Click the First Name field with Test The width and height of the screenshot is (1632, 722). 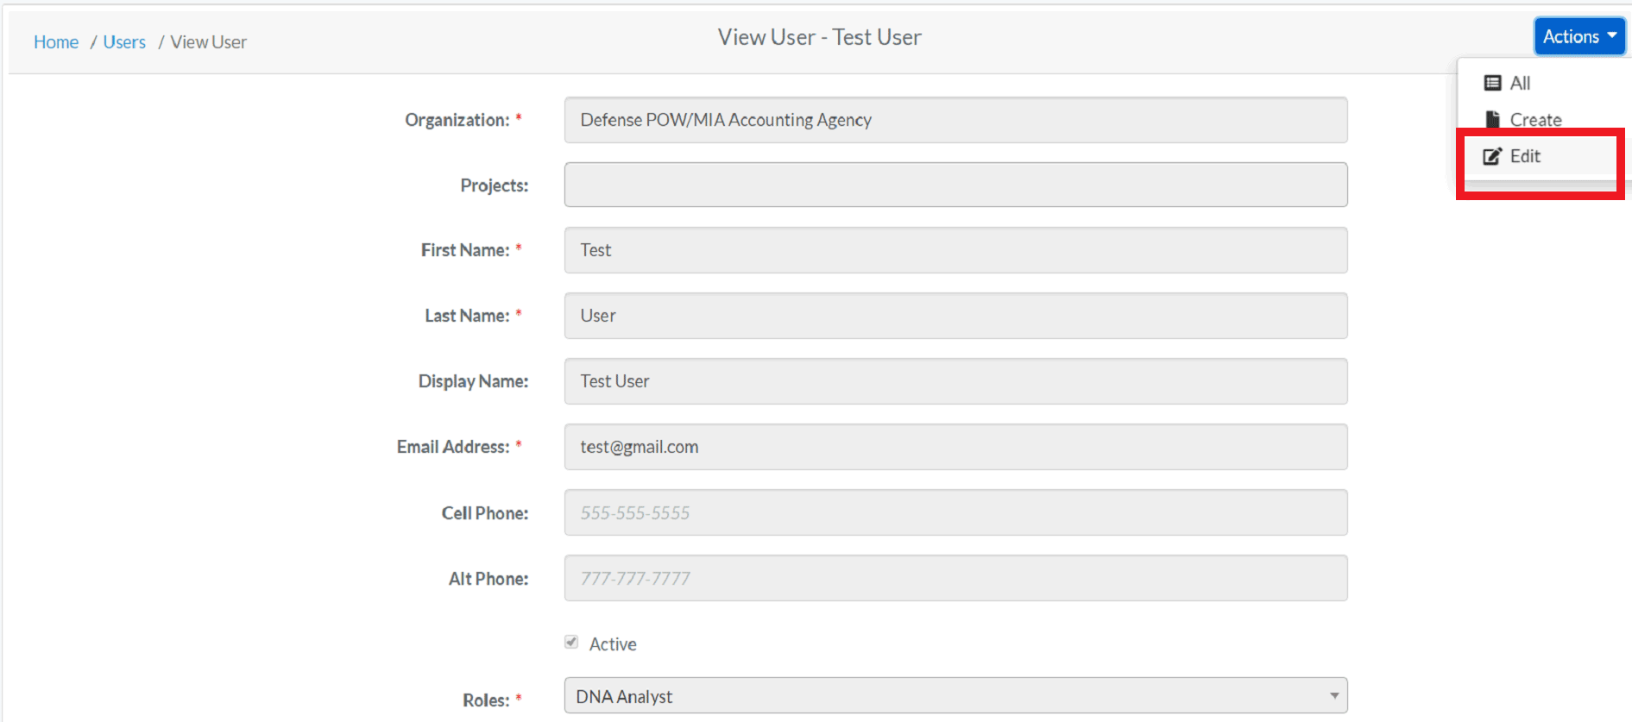(955, 250)
